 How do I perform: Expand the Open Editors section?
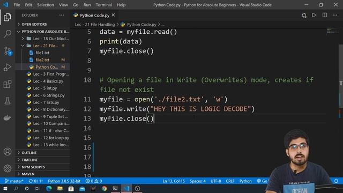(x=43, y=24)
